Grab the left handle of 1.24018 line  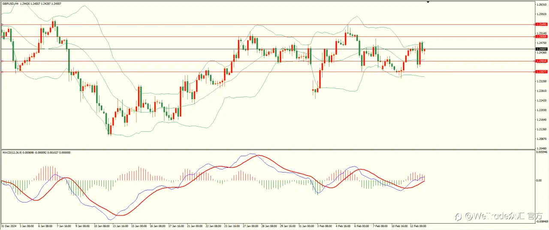click(x=3, y=61)
